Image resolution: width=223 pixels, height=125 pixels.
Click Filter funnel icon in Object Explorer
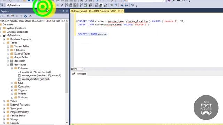coord(21,16)
